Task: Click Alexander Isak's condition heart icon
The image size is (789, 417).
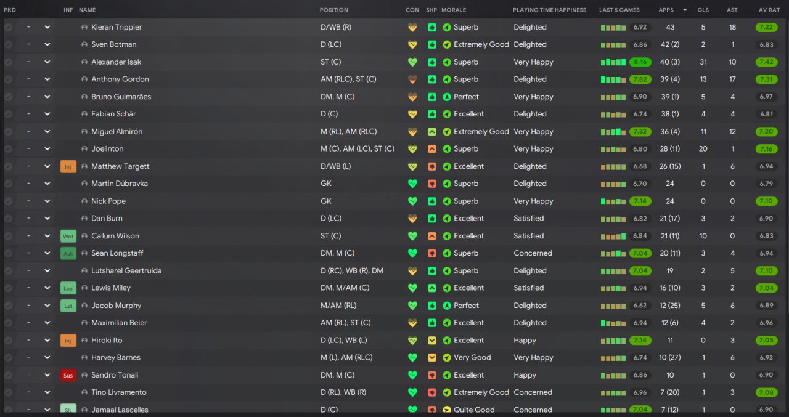Action: (412, 62)
